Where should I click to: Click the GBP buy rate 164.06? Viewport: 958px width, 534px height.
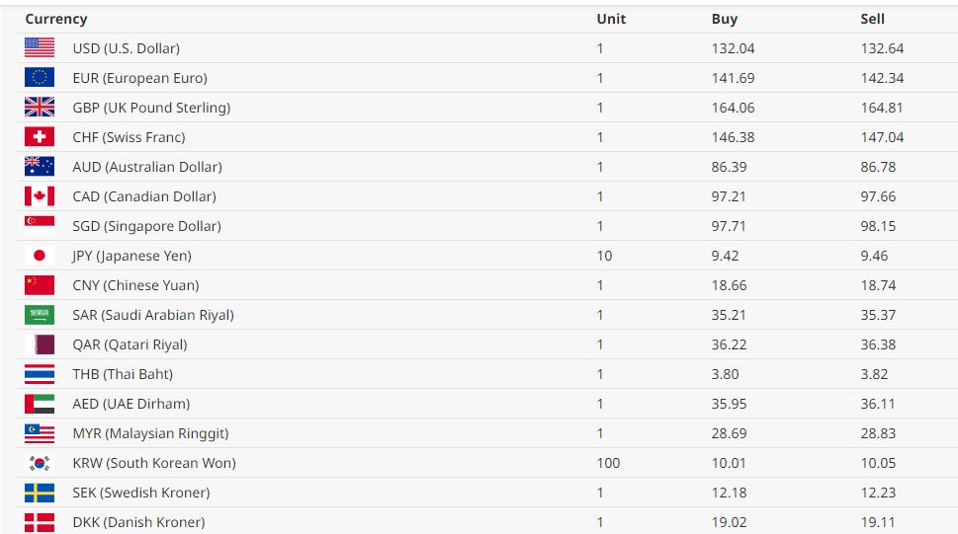point(733,108)
